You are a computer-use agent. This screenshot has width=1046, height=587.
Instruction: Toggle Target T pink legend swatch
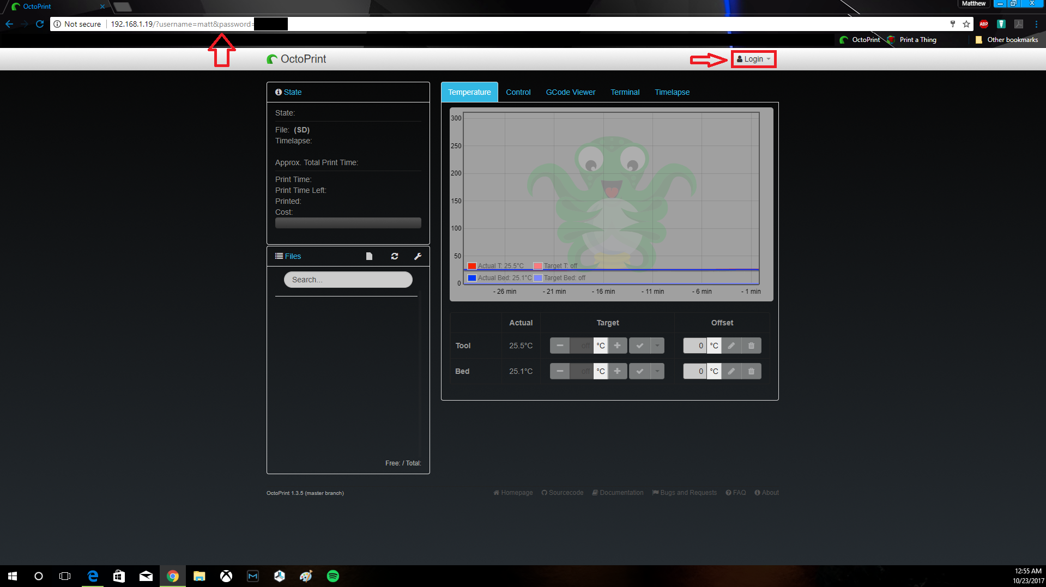pyautogui.click(x=538, y=266)
